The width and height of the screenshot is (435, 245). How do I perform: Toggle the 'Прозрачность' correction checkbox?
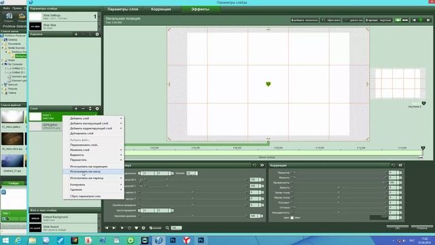[x=292, y=183]
